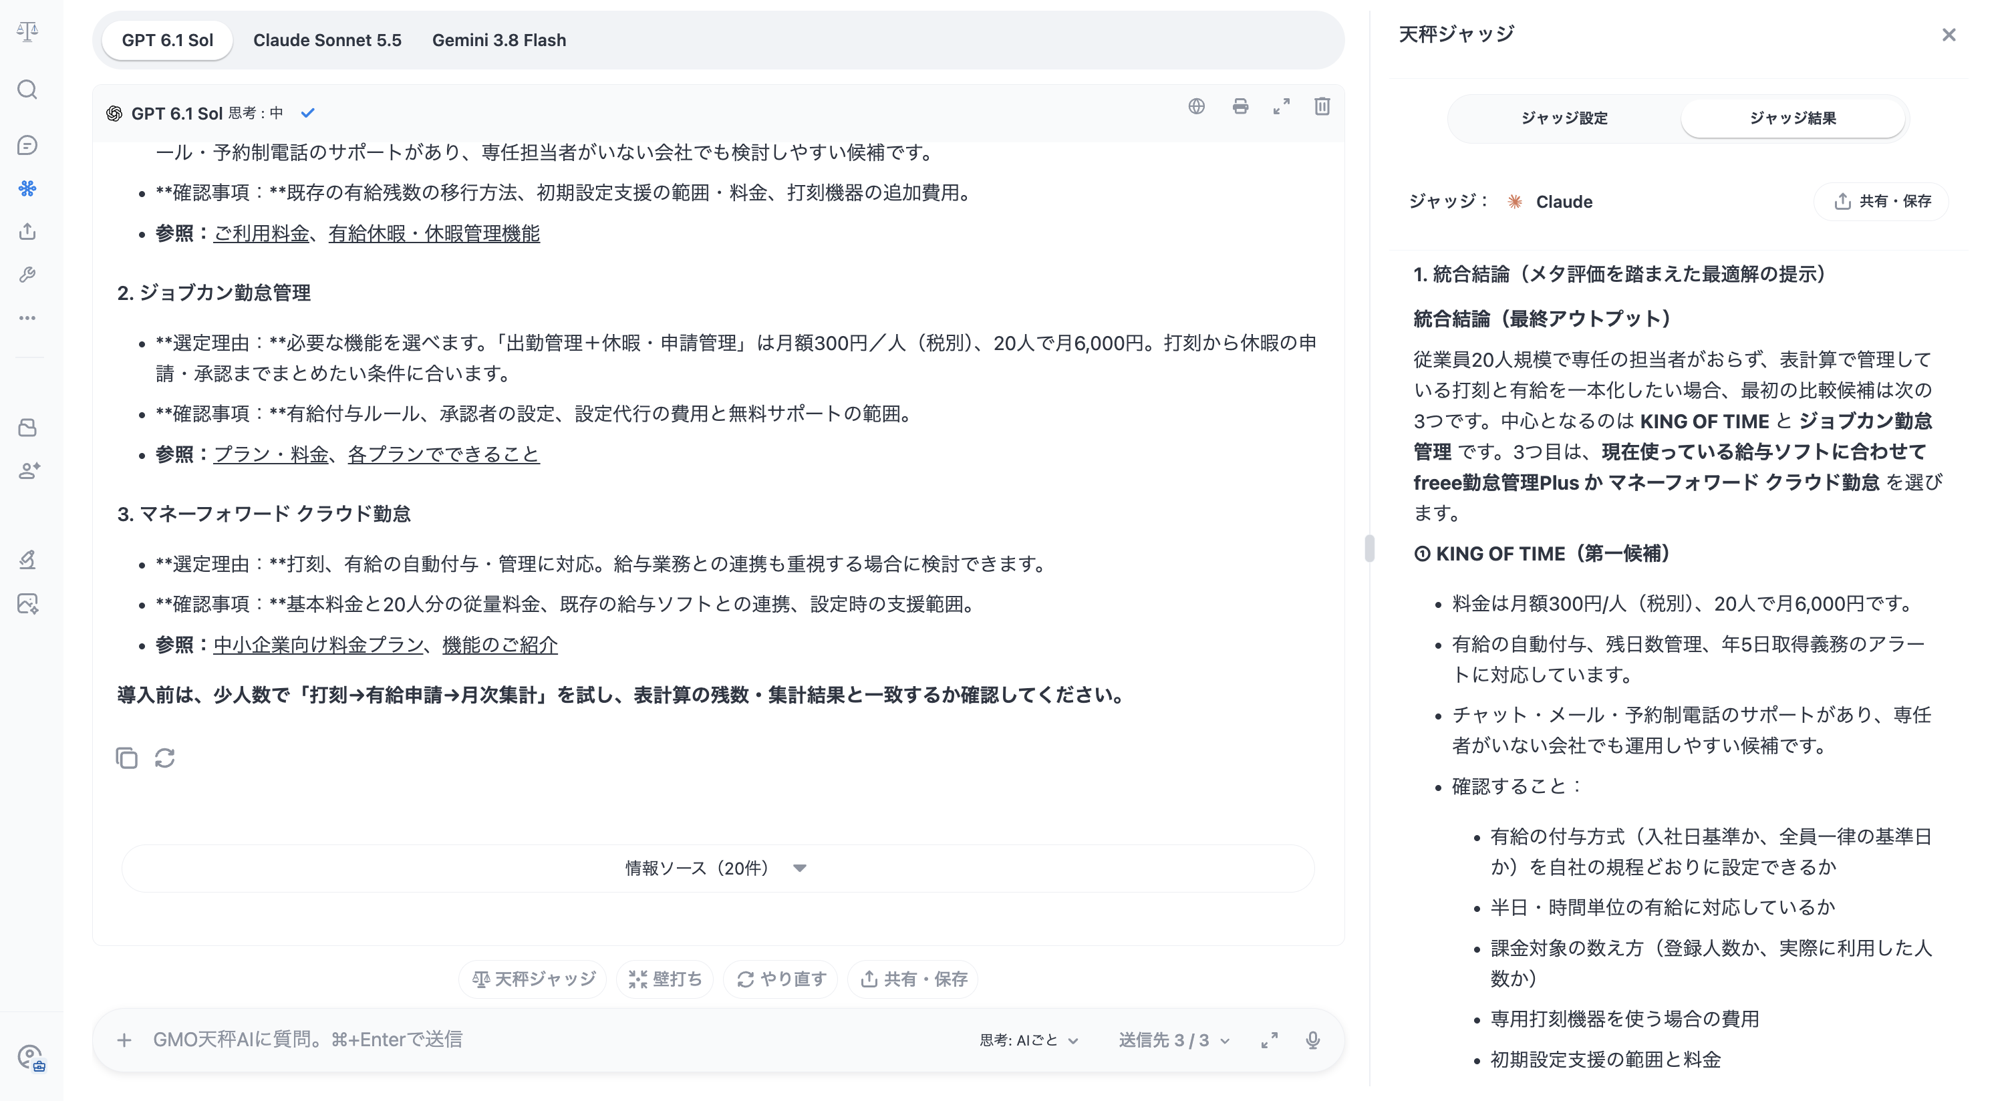Close the 天秤ジャッジ panel
Screen dimensions: 2014x1101
(1949, 34)
